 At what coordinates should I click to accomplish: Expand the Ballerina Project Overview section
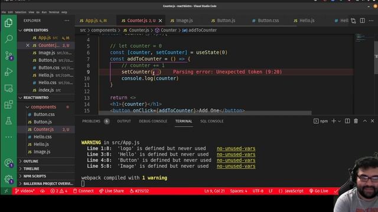click(x=48, y=184)
